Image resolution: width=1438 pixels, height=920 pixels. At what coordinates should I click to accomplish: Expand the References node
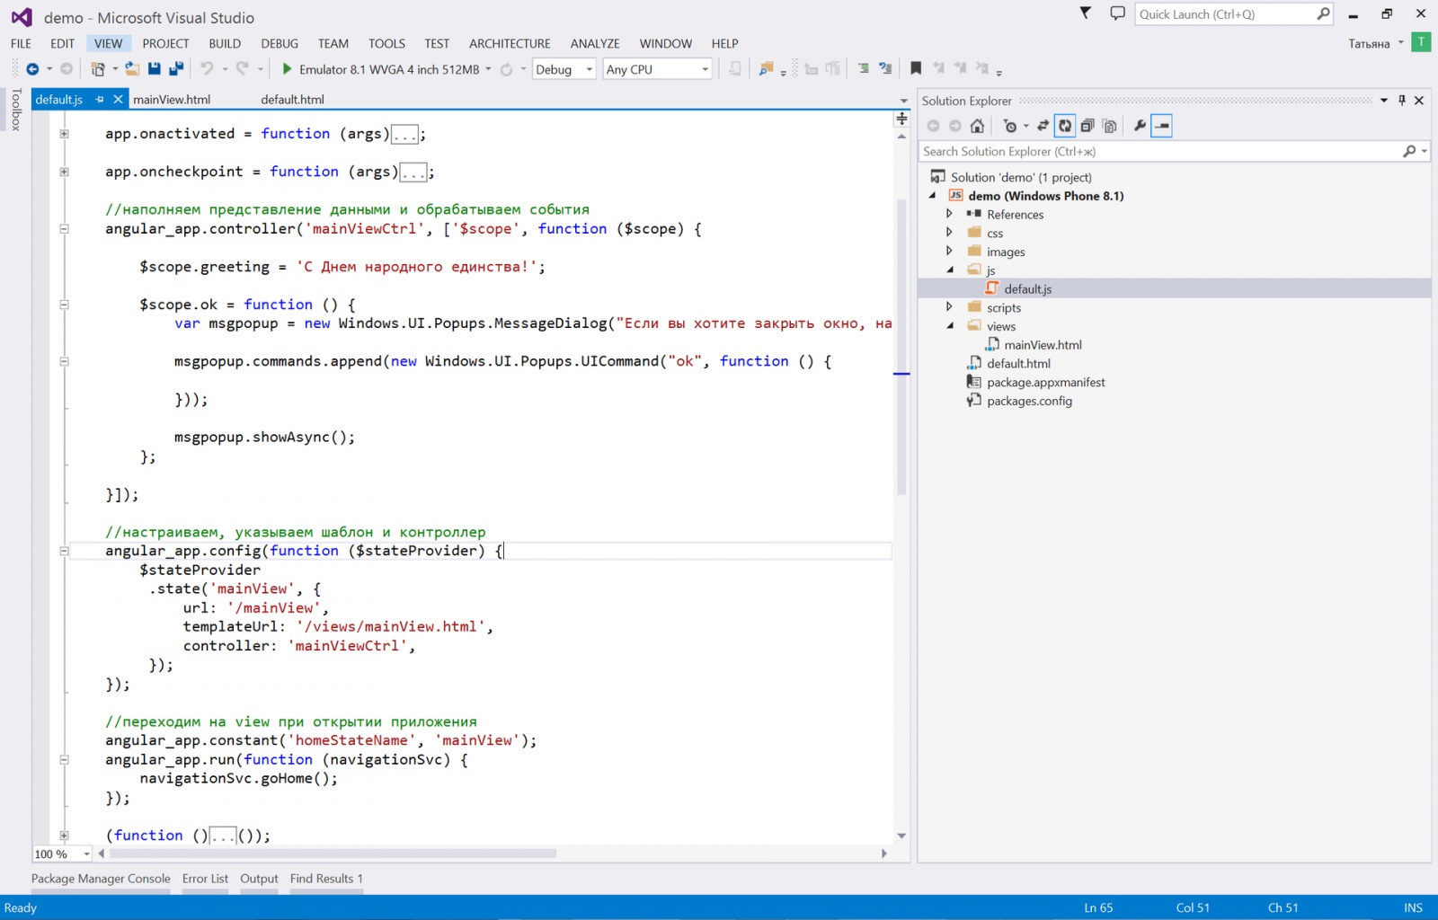point(949,214)
